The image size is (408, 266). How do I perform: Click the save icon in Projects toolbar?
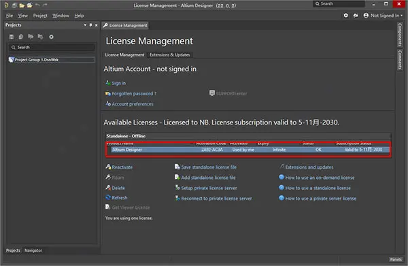click(12, 37)
